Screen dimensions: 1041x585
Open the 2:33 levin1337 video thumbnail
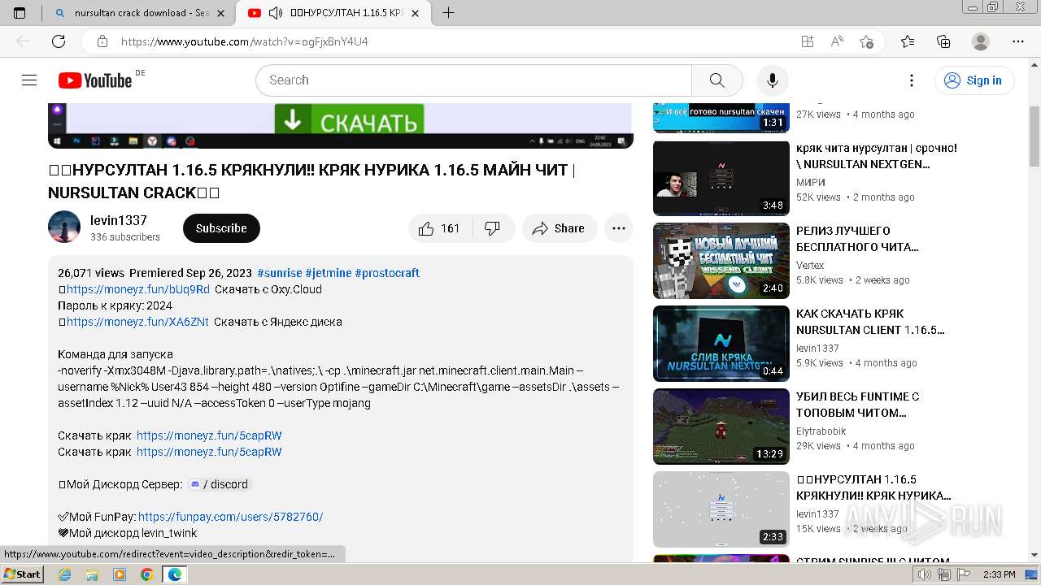click(721, 509)
